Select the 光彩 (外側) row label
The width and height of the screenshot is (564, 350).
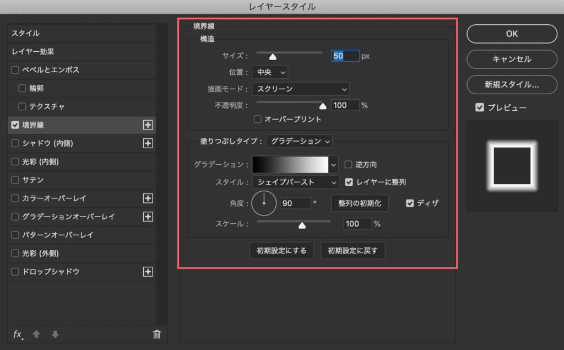pos(40,254)
